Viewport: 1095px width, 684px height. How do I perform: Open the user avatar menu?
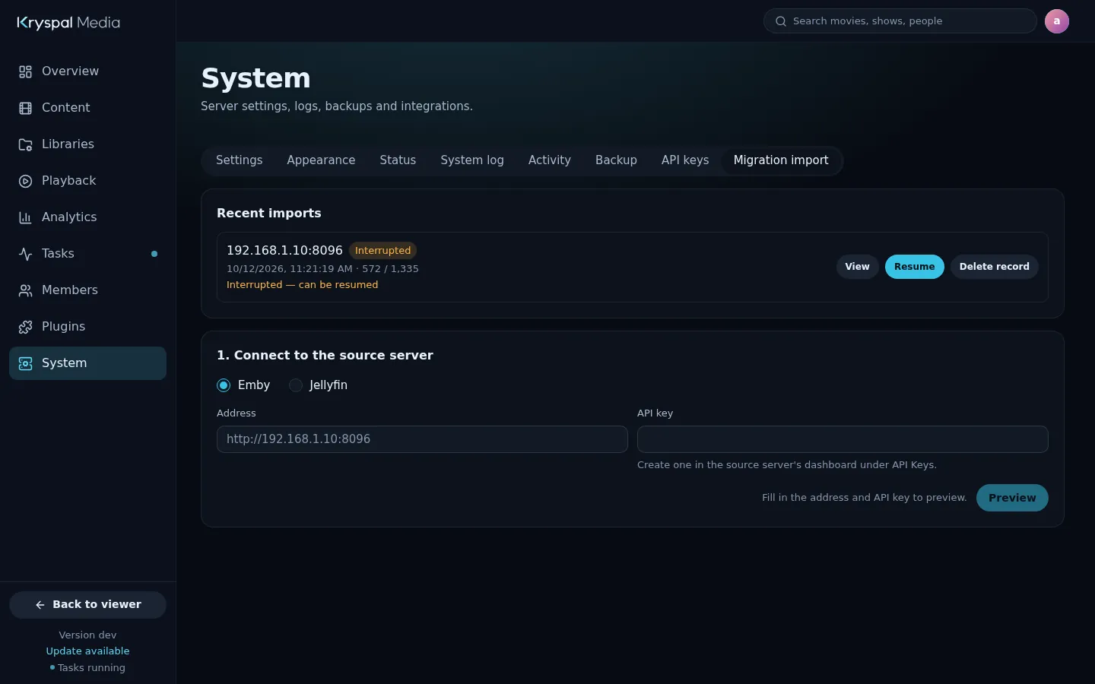[x=1056, y=21]
